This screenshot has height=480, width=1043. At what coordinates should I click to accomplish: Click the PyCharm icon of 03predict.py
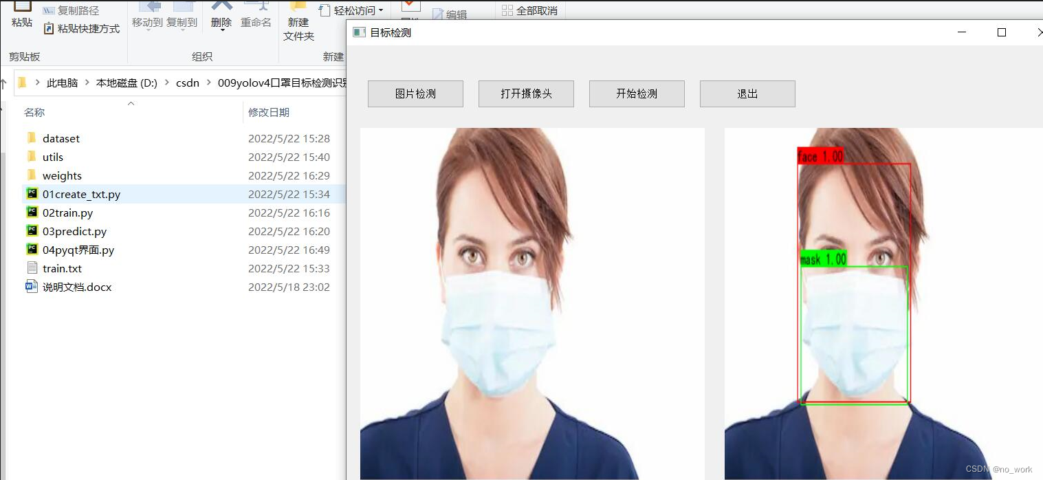click(x=32, y=230)
